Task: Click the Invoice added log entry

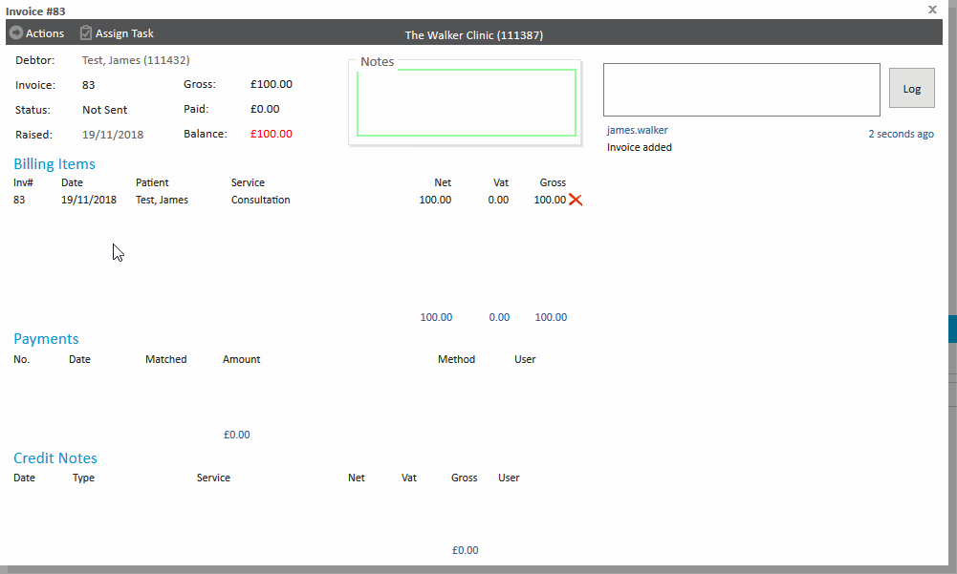Action: 639,147
